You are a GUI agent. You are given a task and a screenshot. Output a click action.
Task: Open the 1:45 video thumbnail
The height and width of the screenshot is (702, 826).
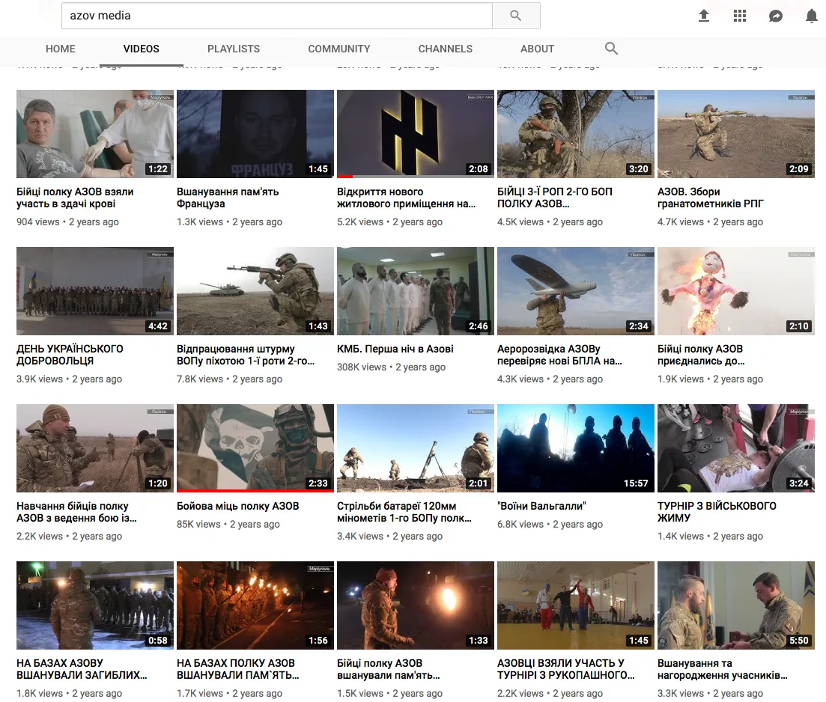coord(255,134)
